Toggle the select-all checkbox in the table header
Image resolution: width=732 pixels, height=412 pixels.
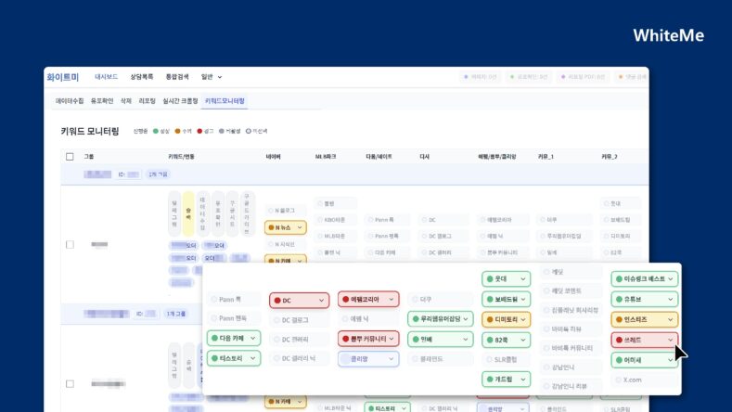click(x=70, y=156)
